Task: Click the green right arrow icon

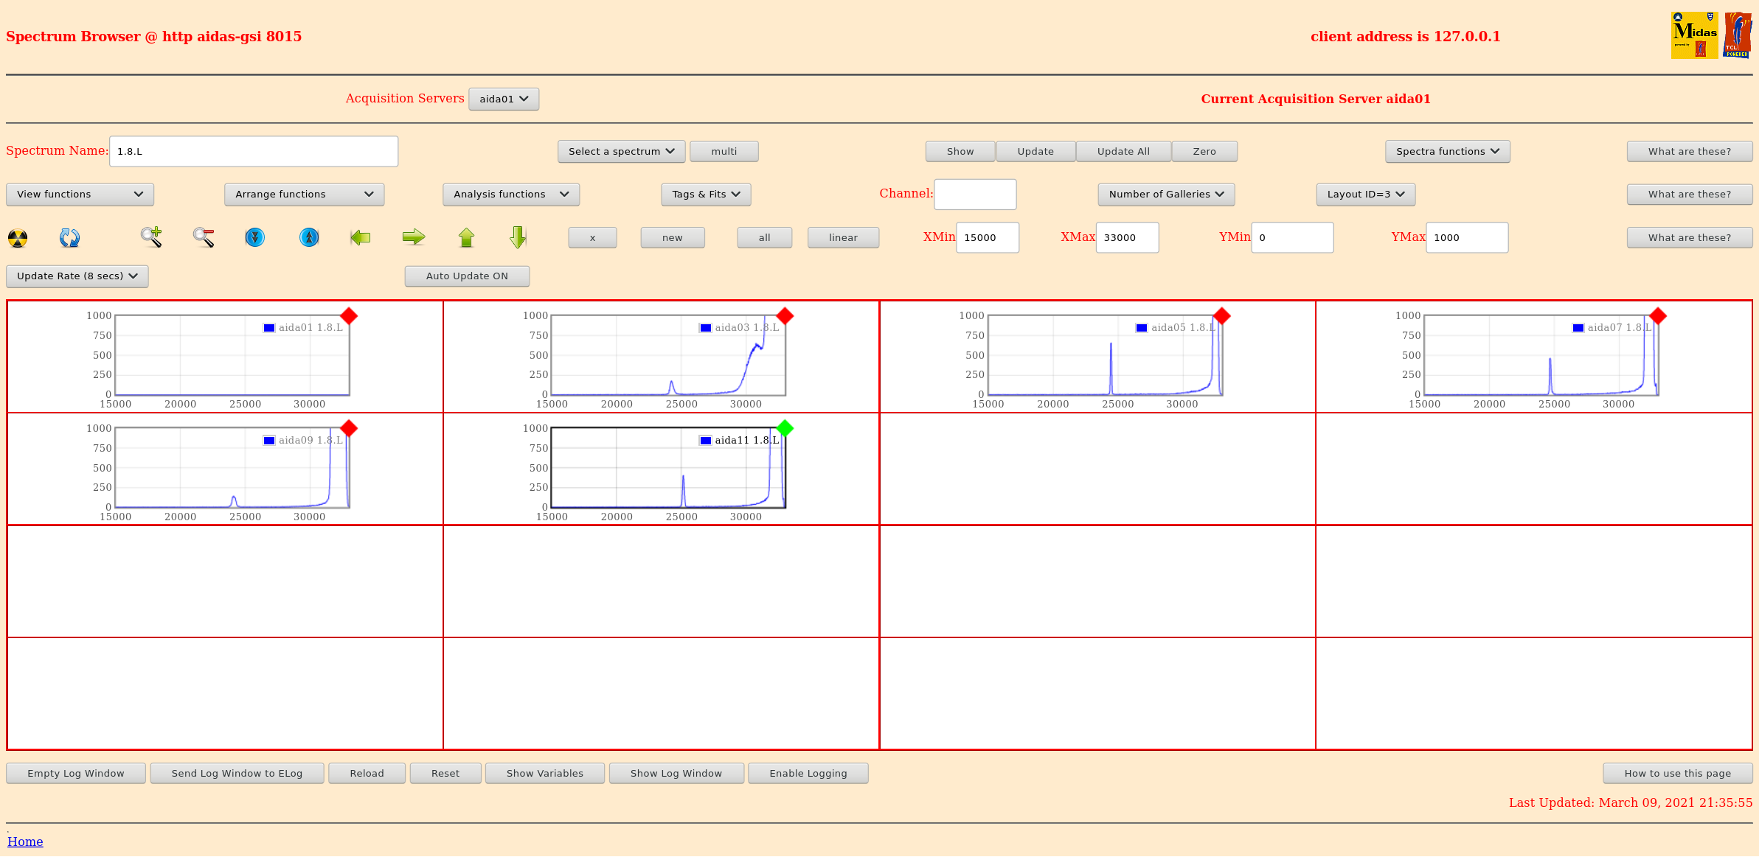Action: 414,237
